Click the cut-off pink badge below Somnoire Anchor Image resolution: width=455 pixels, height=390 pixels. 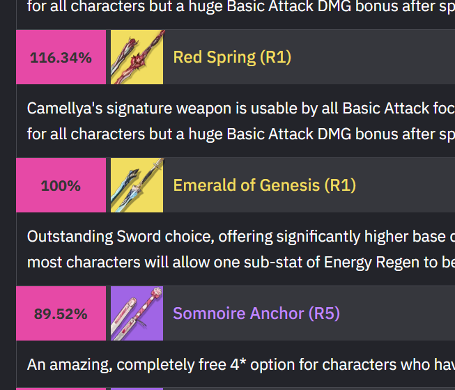pos(61,389)
